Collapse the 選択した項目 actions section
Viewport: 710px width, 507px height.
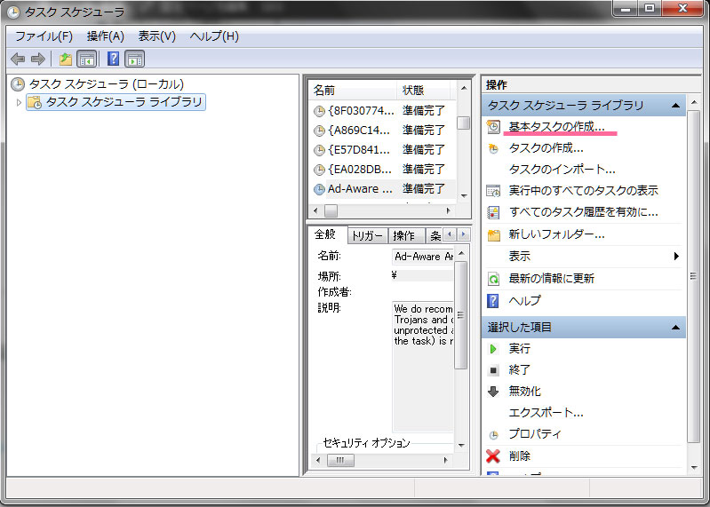click(x=675, y=327)
